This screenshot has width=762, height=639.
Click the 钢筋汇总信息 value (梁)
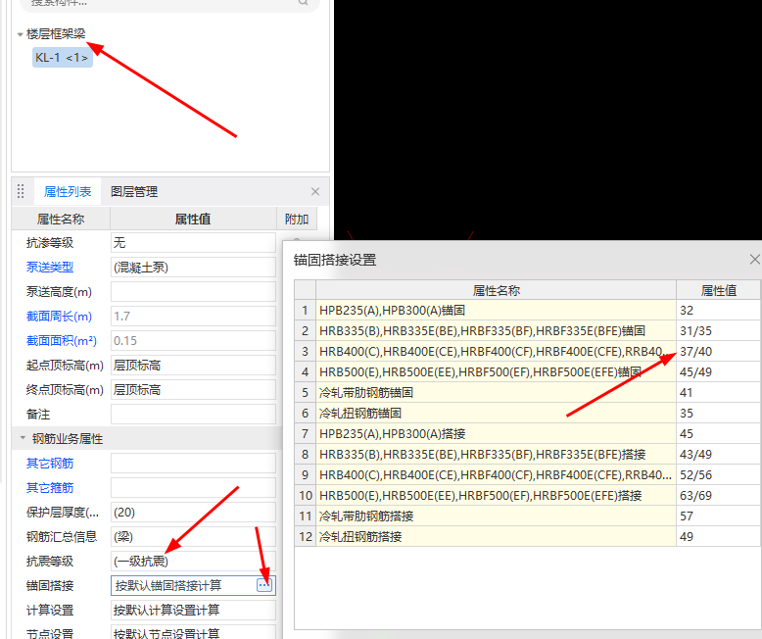click(193, 536)
